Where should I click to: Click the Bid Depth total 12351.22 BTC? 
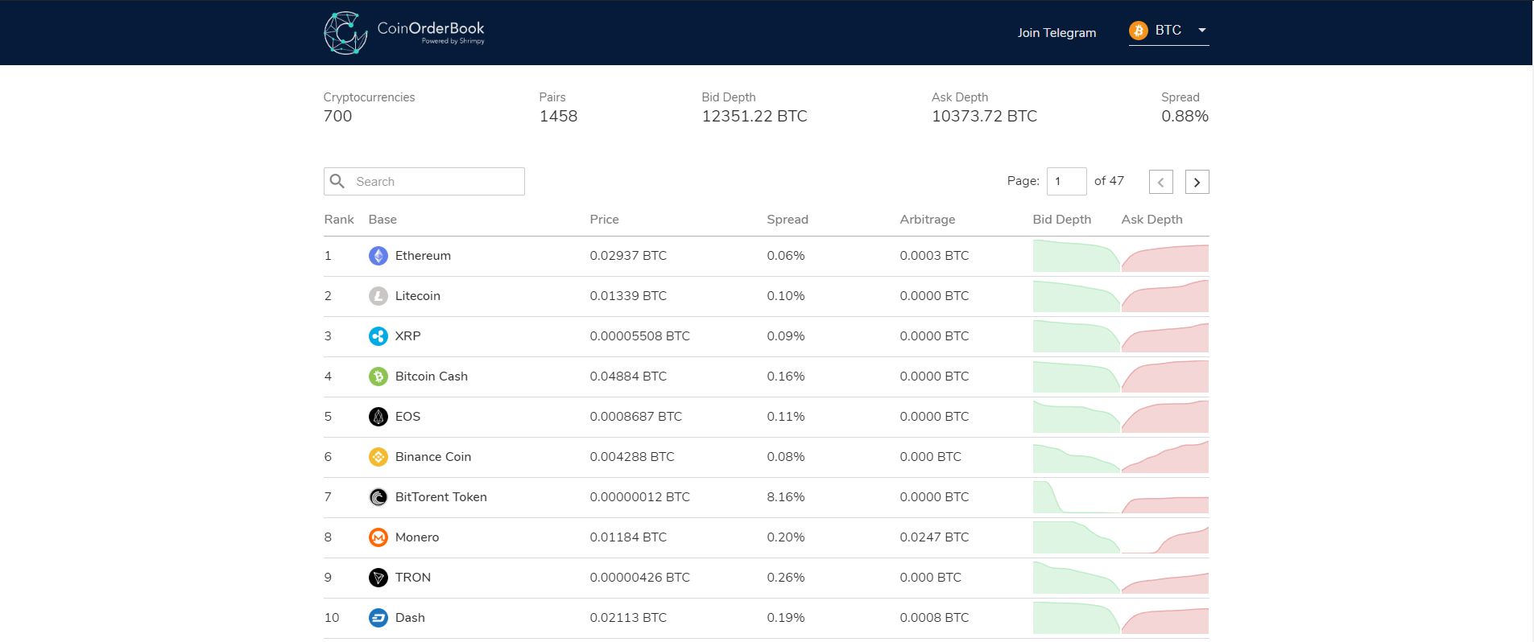pos(755,116)
